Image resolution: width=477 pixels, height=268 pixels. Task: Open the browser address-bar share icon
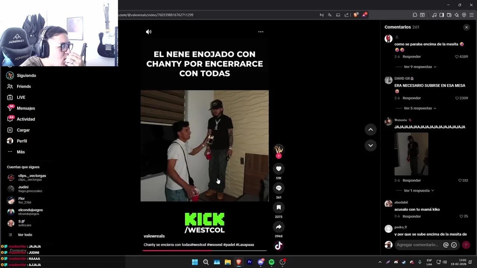pyautogui.click(x=347, y=15)
